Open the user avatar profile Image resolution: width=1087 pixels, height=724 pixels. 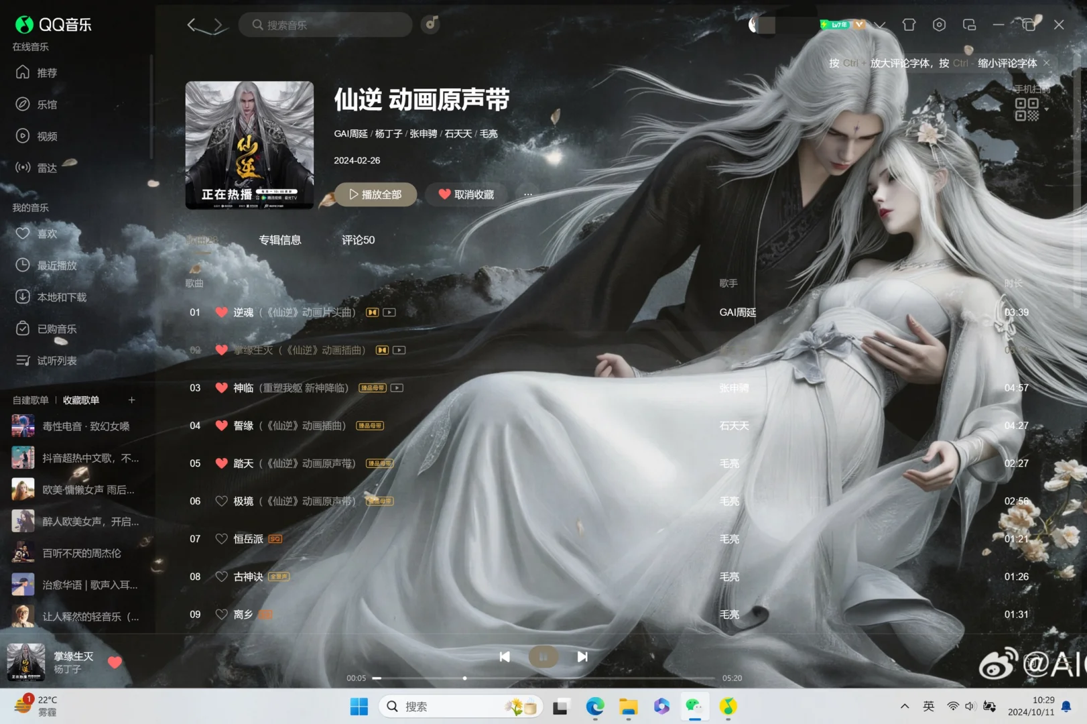point(755,25)
